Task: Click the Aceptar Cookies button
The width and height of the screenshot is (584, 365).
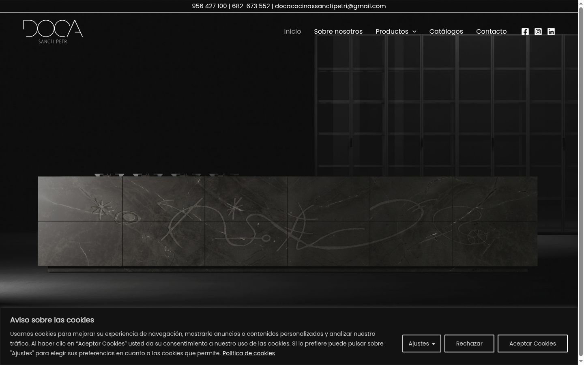Action: (x=532, y=344)
